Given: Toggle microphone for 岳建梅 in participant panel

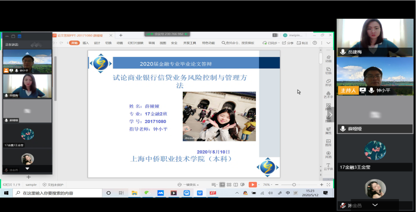Looking at the screenshot, I should coord(343,52).
